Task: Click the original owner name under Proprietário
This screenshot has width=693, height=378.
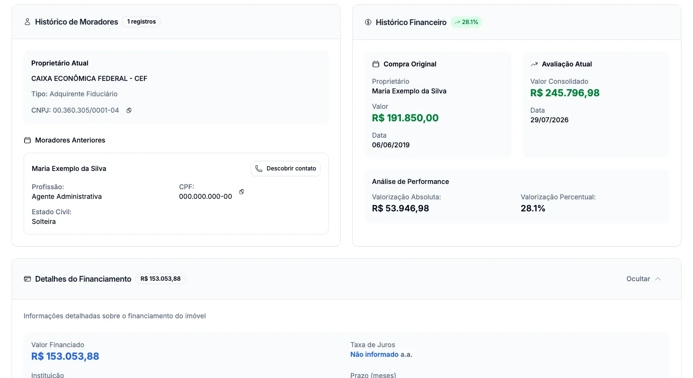Action: [409, 91]
